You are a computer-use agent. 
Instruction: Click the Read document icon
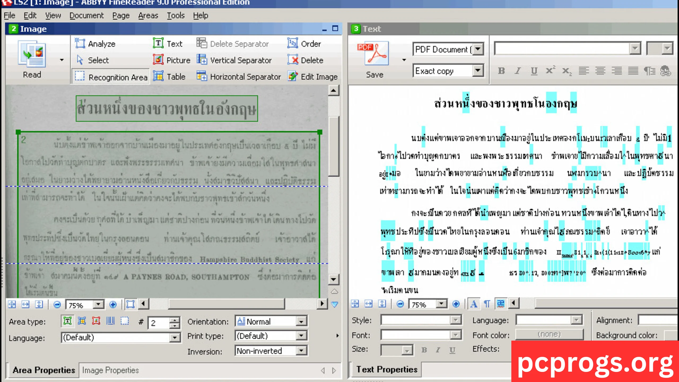coord(32,54)
